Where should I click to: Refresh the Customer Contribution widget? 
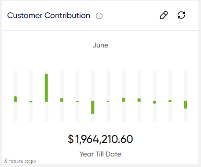[x=181, y=15]
